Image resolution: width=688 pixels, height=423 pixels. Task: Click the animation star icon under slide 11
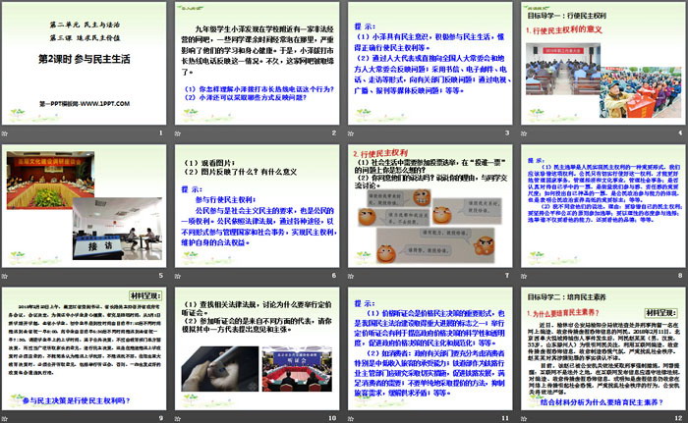tap(351, 419)
